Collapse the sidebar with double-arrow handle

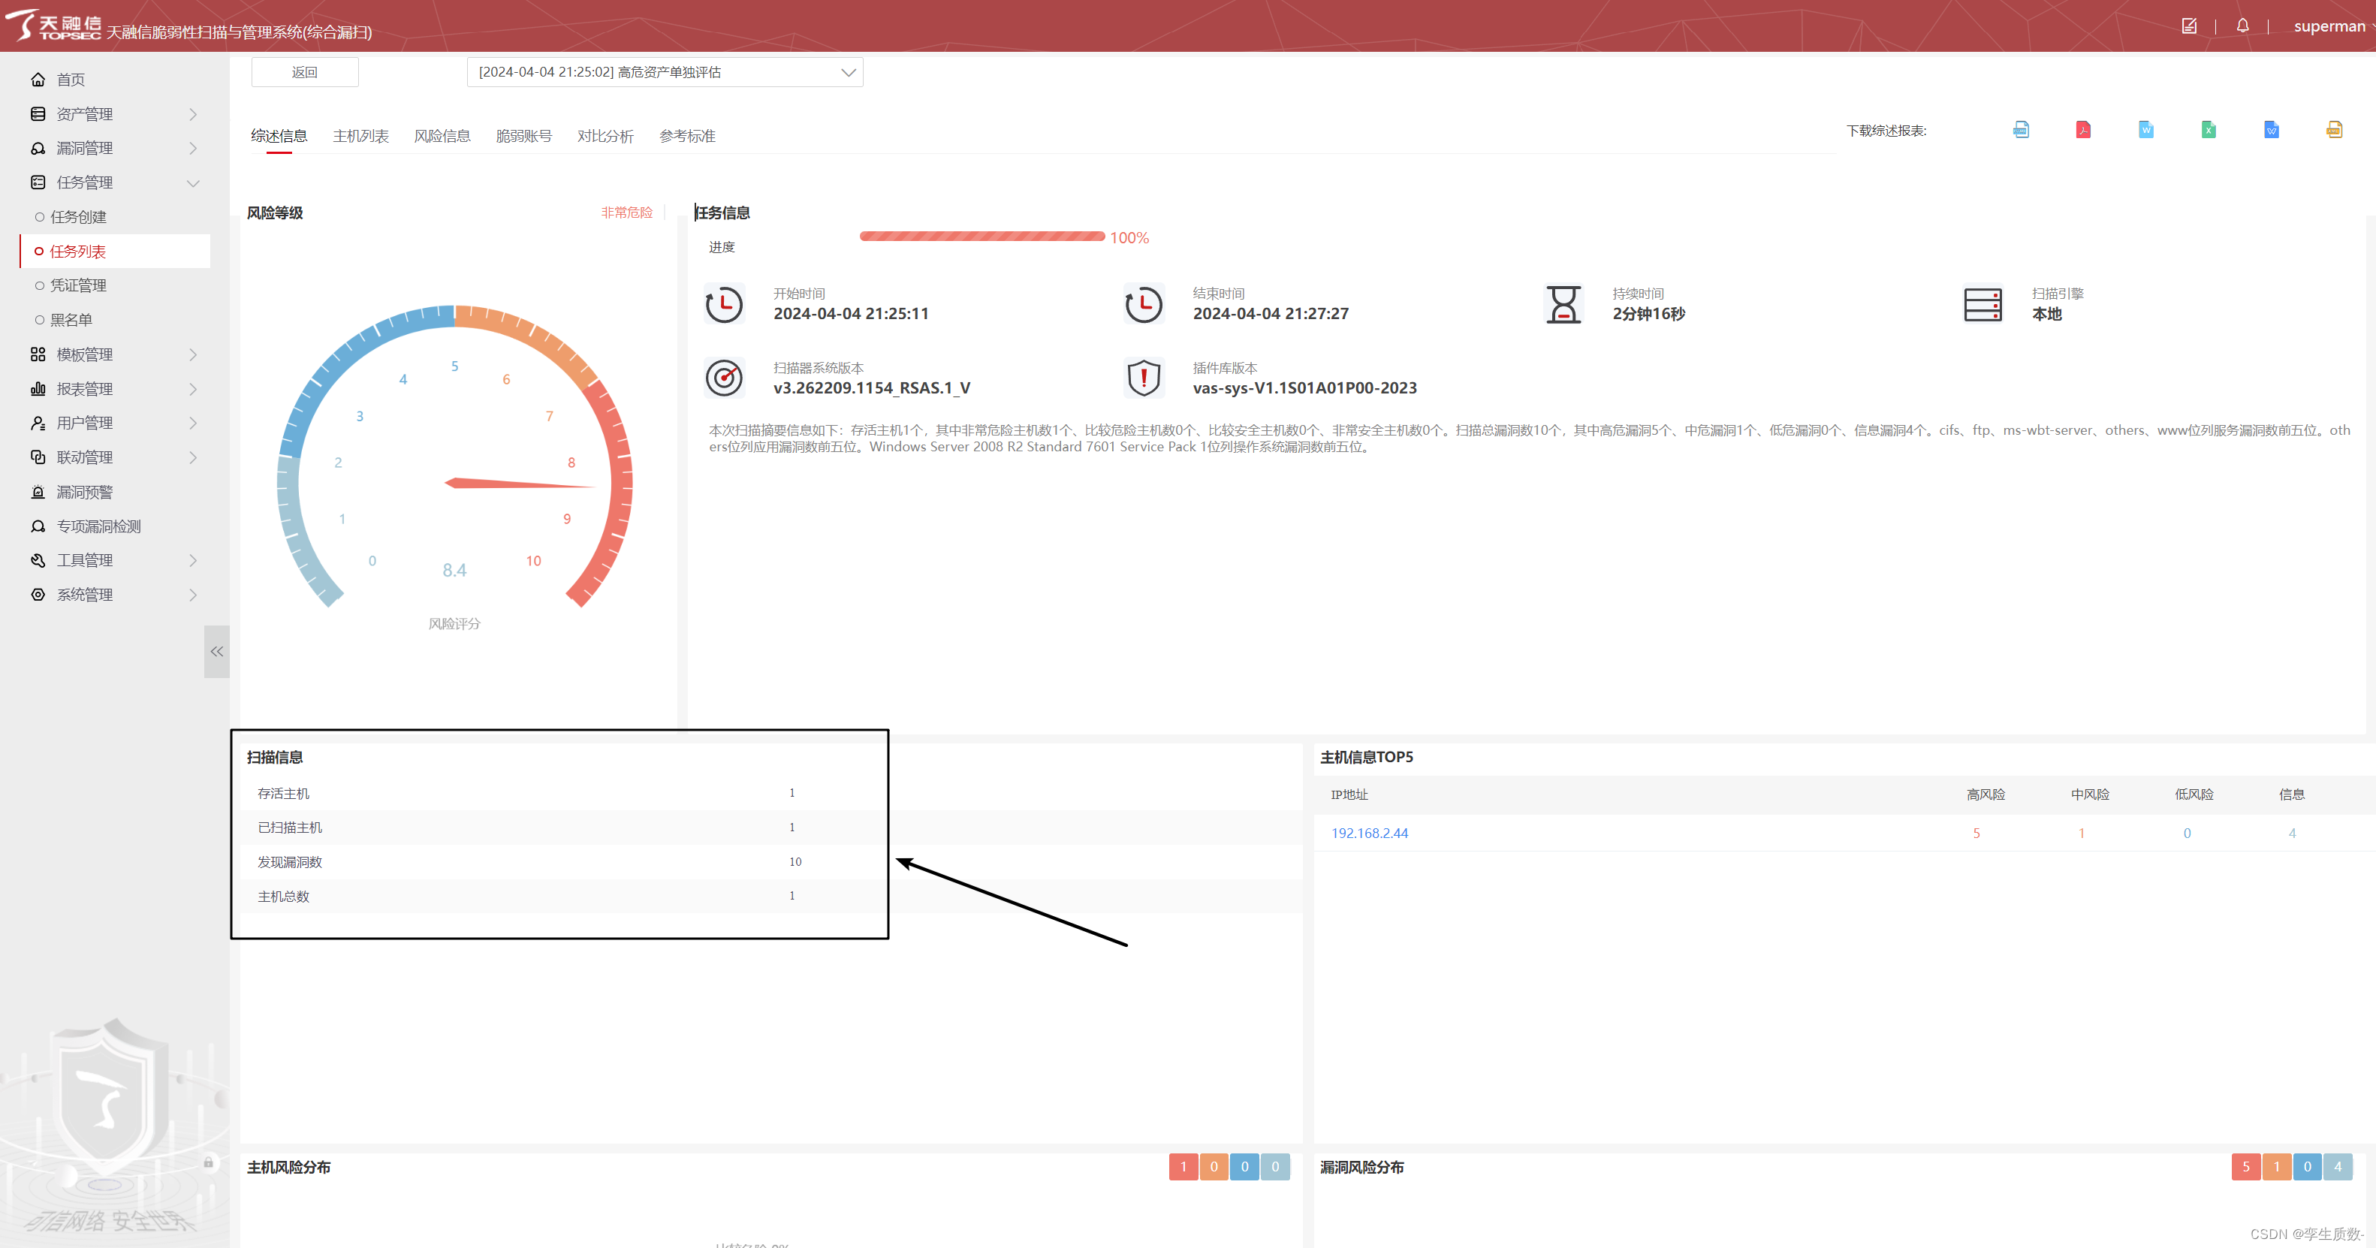(217, 651)
